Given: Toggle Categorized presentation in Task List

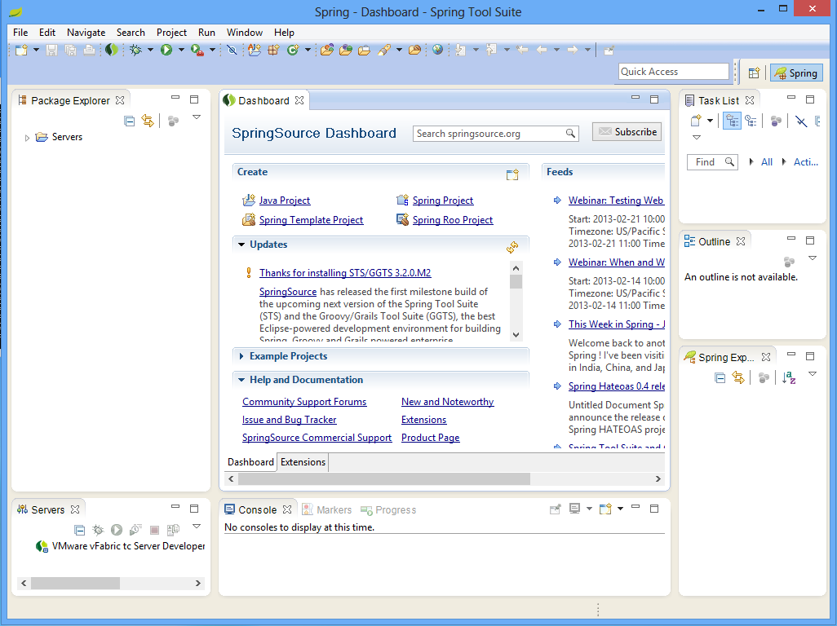Looking at the screenshot, I should point(732,120).
